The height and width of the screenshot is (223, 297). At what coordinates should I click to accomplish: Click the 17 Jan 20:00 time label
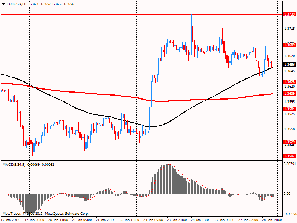pos(35,220)
